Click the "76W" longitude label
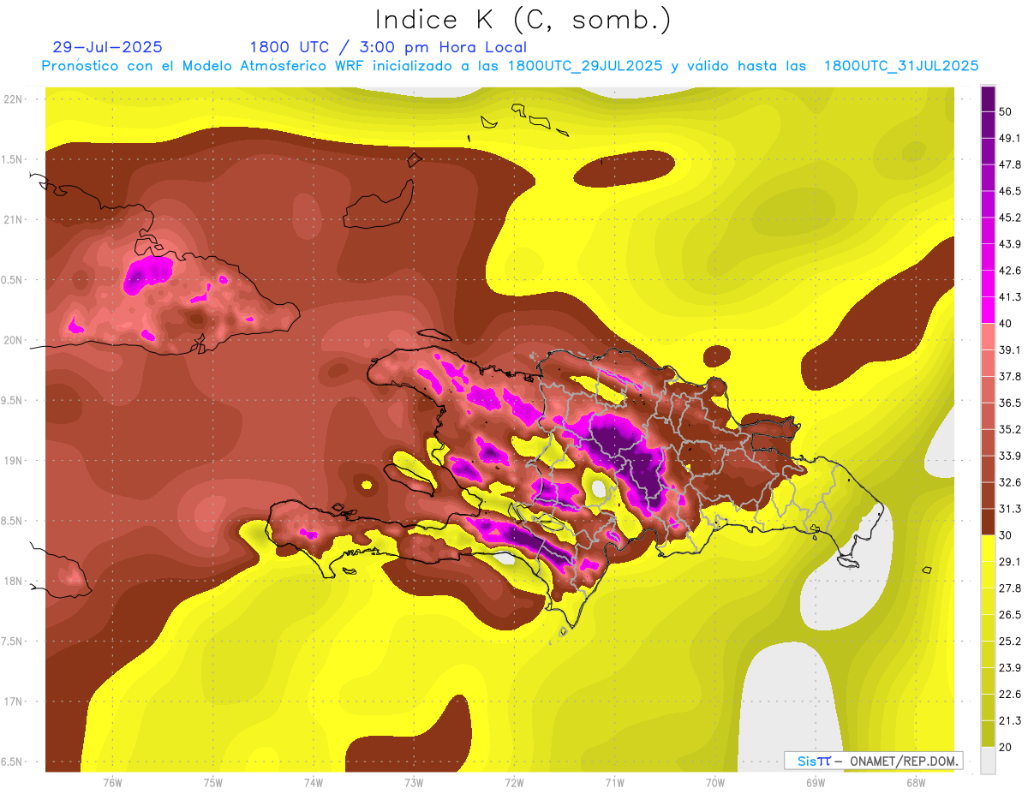The image size is (1028, 794). pyautogui.click(x=112, y=783)
